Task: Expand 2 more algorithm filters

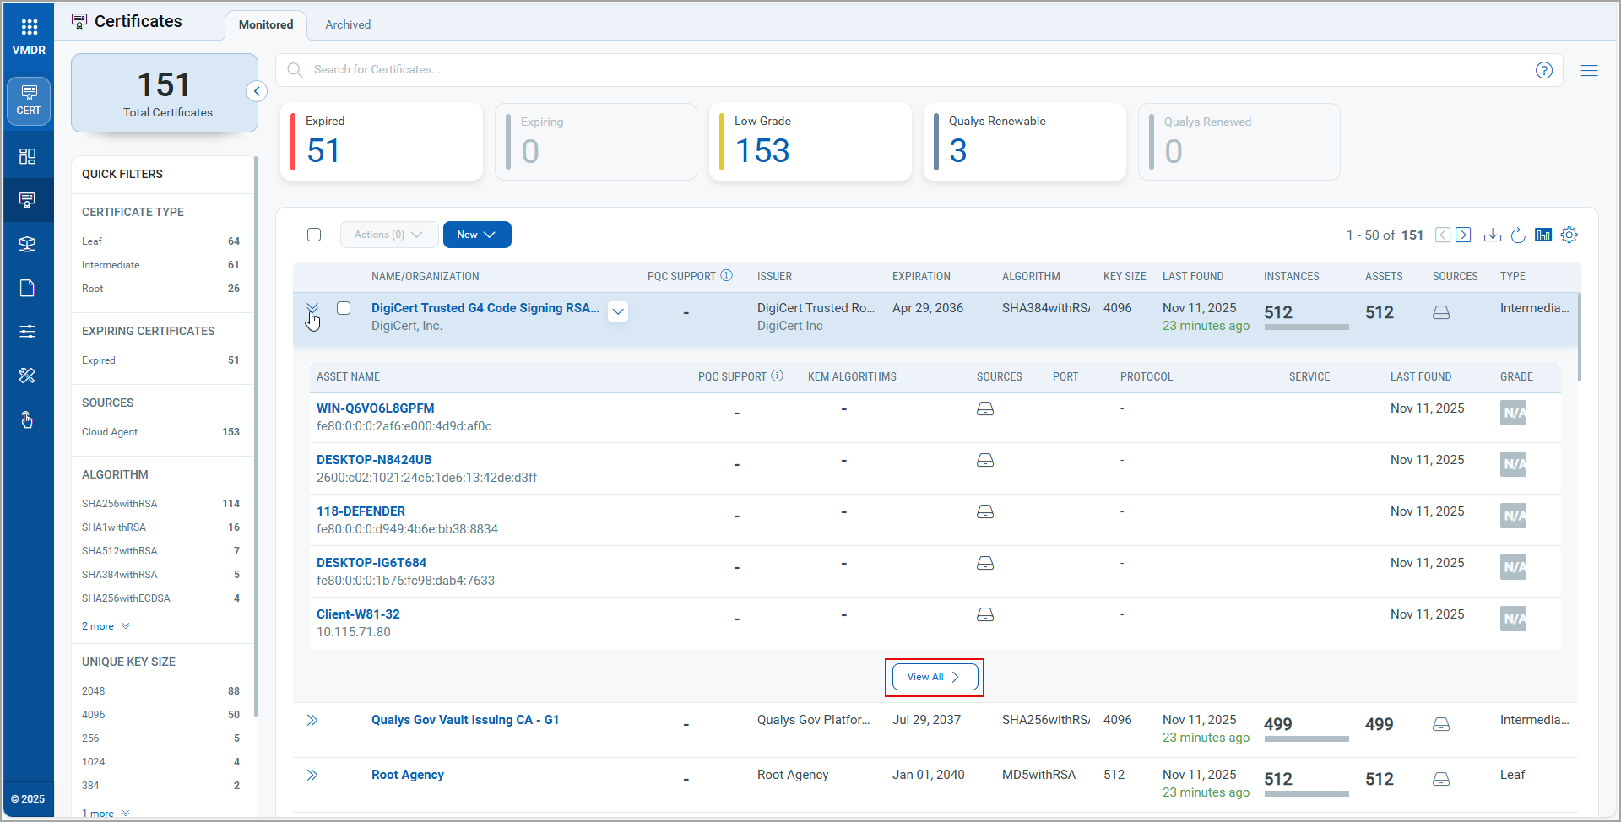Action: (x=105, y=626)
